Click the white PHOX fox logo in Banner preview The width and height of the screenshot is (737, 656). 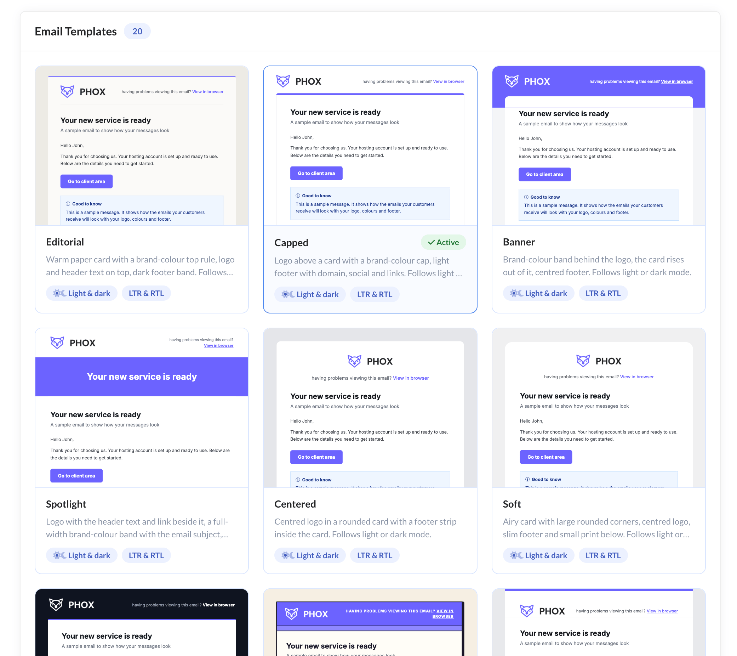tap(511, 81)
